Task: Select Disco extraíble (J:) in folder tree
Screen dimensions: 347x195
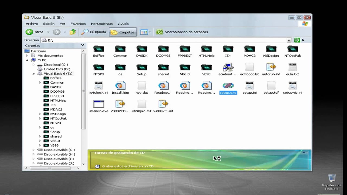Action: pos(59,163)
